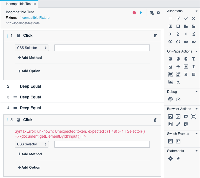Add the chain-link Use Role browser action
Image resolution: width=200 pixels, height=178 pixels.
coord(178,124)
